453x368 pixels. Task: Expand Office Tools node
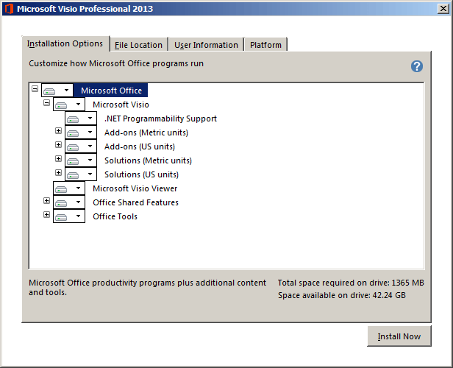pos(46,214)
